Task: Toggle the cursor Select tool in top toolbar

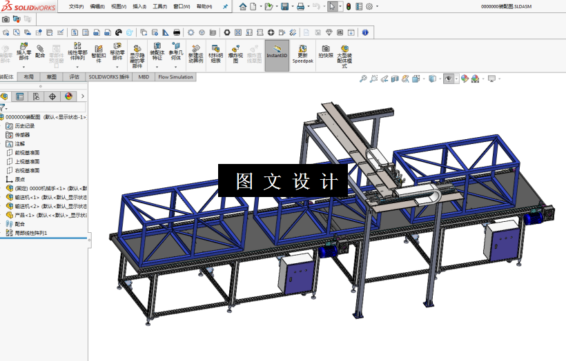Action: click(332, 6)
